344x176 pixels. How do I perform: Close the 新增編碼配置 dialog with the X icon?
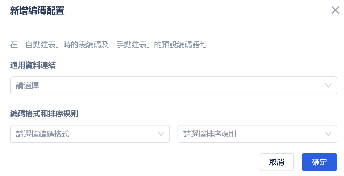[x=335, y=10]
